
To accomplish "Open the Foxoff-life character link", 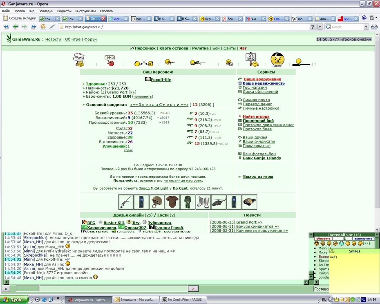I will [161, 80].
